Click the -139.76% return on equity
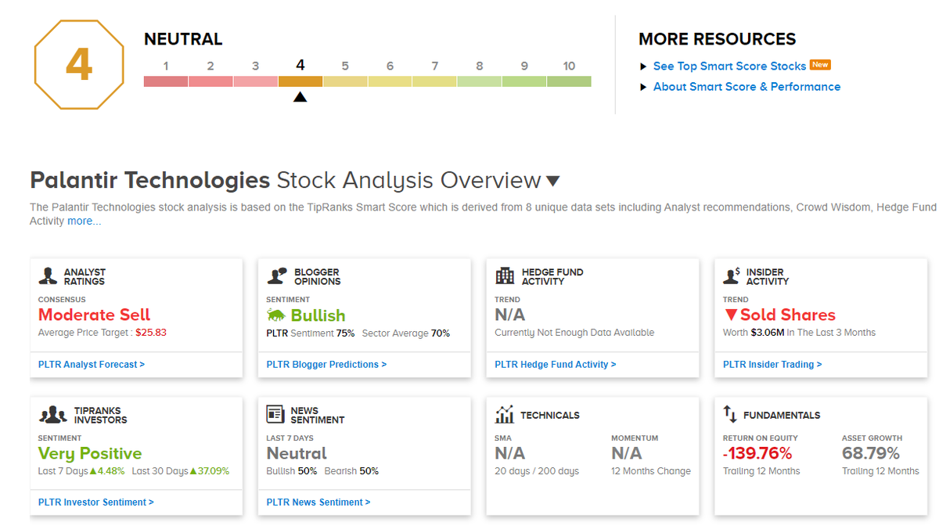The width and height of the screenshot is (939, 526). point(757,453)
